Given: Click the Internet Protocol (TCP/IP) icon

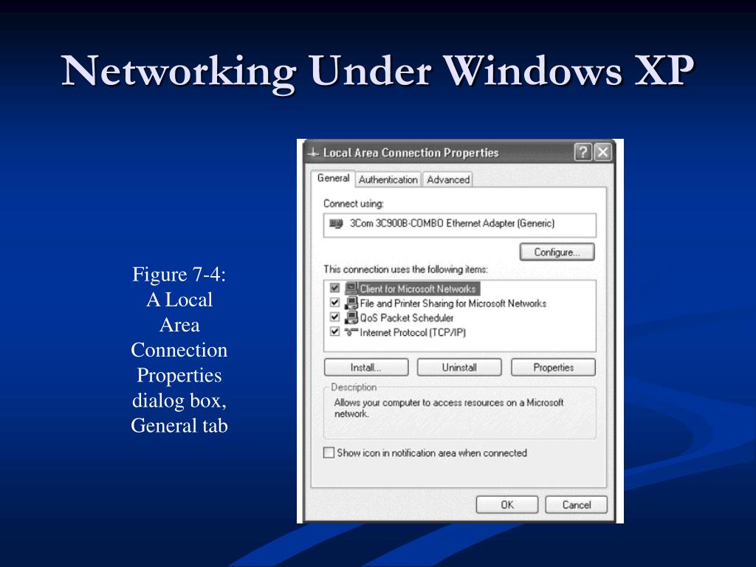Looking at the screenshot, I should pyautogui.click(x=351, y=331).
